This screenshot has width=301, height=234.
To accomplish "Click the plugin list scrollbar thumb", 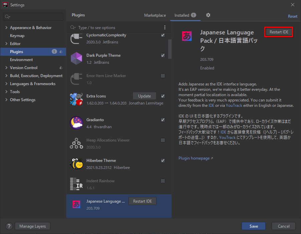I will [170, 49].
